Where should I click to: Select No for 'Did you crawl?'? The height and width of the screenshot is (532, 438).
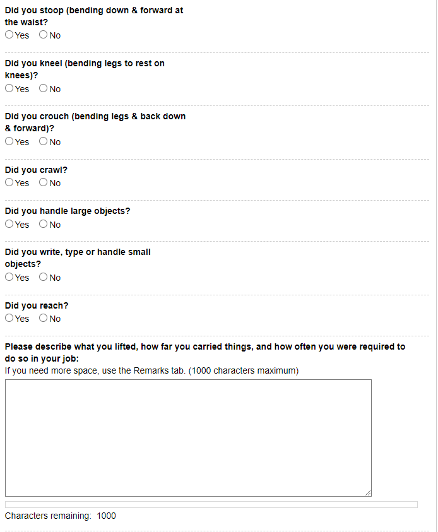coord(43,182)
